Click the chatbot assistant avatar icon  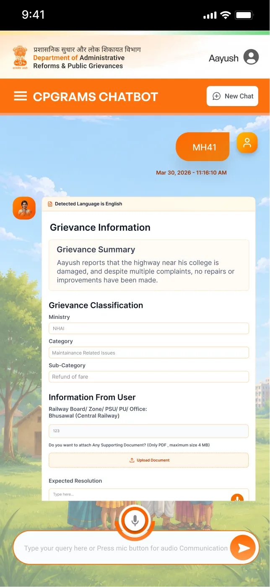click(24, 208)
